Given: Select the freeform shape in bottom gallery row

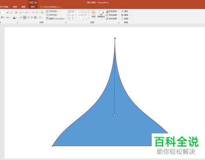Looking at the screenshot, I should [69, 18].
